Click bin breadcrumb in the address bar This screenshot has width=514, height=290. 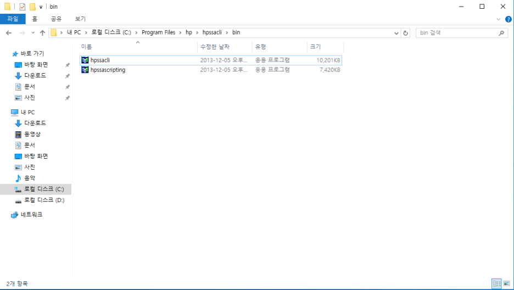[236, 32]
